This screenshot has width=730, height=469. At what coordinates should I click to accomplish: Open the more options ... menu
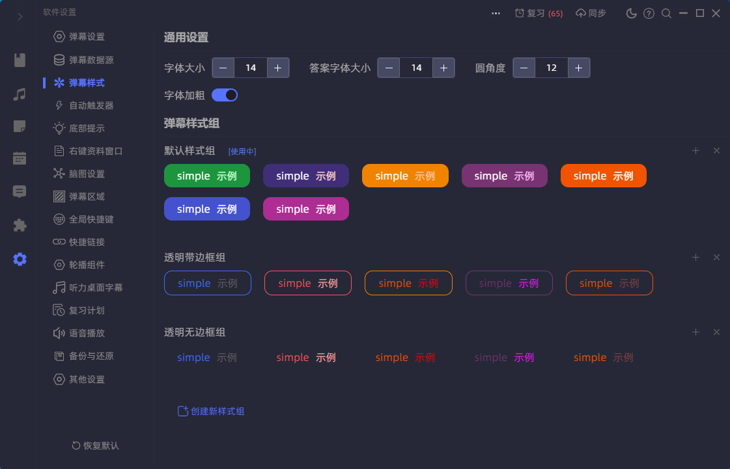(496, 12)
